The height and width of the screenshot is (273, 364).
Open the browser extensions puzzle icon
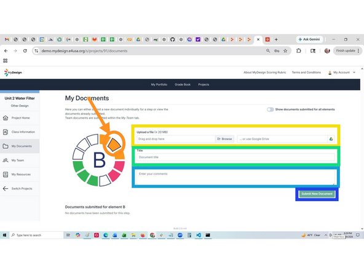pos(299,50)
